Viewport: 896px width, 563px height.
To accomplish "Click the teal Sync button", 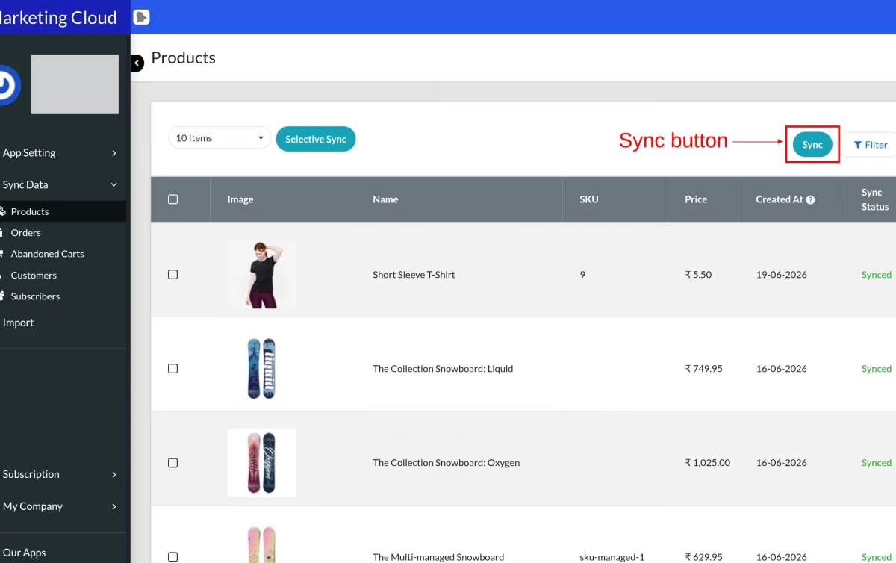I will pyautogui.click(x=812, y=145).
